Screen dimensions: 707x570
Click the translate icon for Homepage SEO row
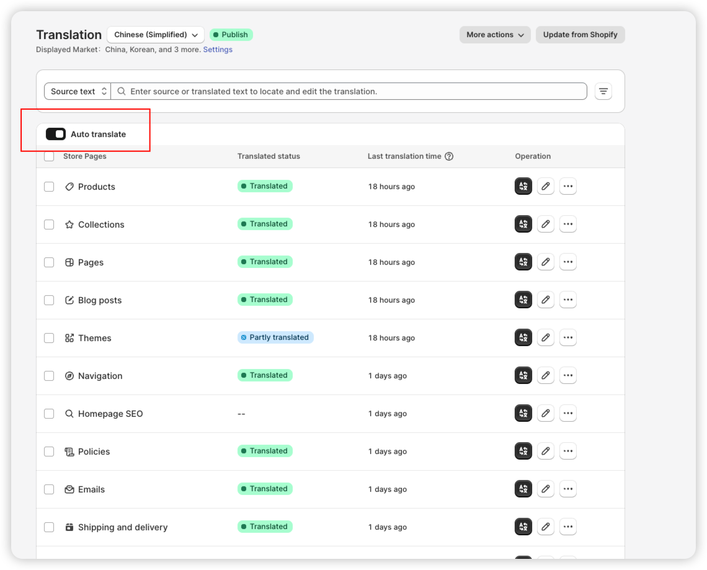pyautogui.click(x=523, y=414)
